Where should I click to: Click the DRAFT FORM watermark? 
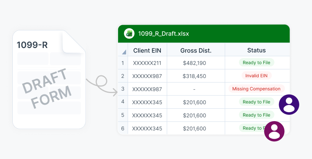pyautogui.click(x=47, y=88)
